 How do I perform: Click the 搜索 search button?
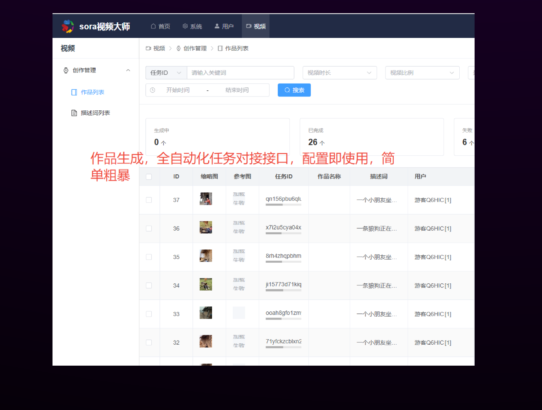pos(294,90)
